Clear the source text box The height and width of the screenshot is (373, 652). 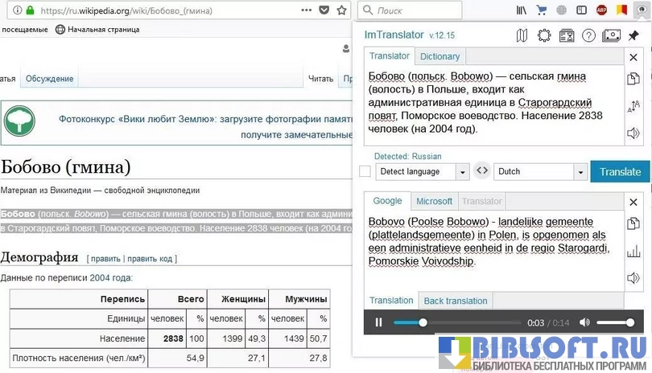[633, 56]
